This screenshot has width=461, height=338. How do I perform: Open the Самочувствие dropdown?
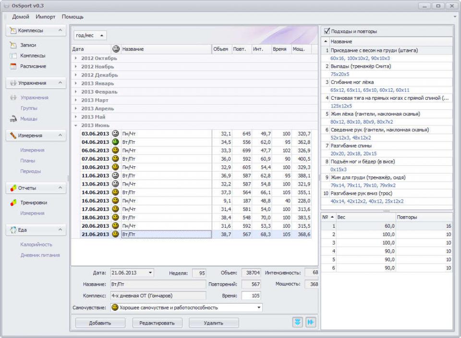[x=259, y=308]
